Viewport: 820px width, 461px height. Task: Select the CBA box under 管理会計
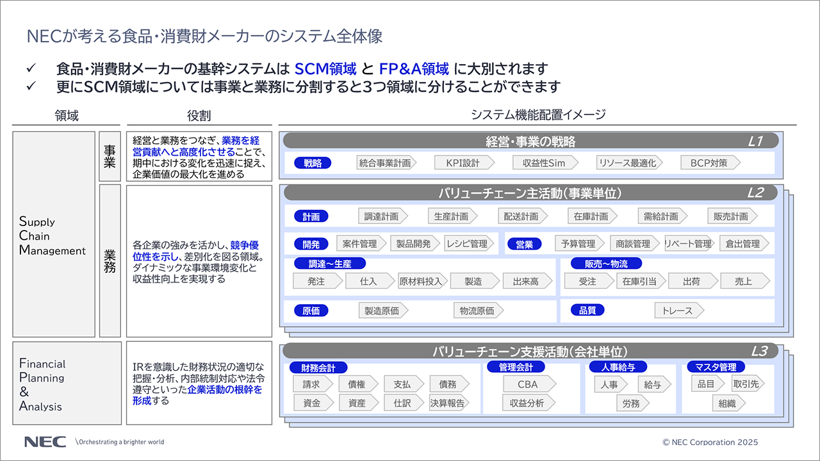[528, 384]
